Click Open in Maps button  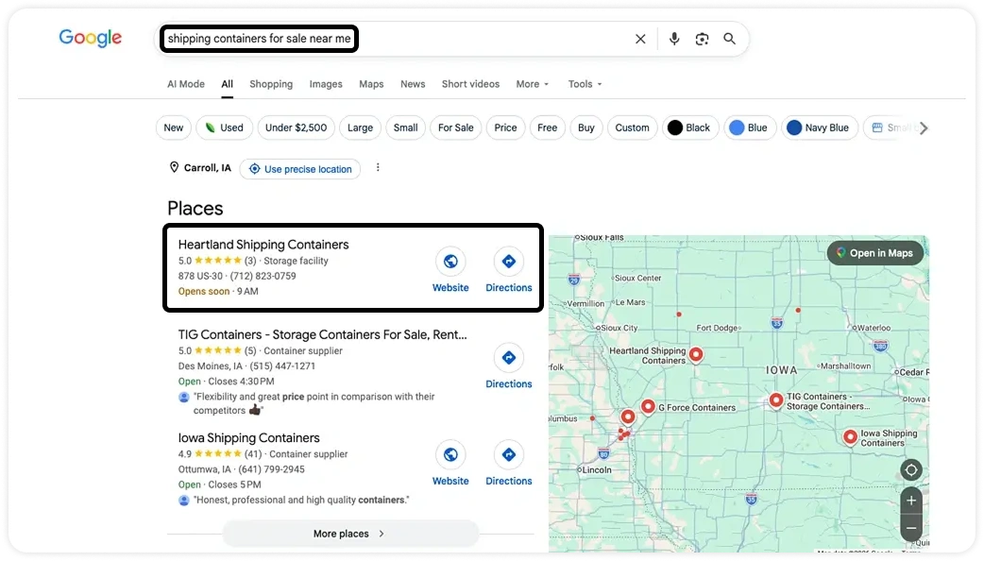coord(875,253)
